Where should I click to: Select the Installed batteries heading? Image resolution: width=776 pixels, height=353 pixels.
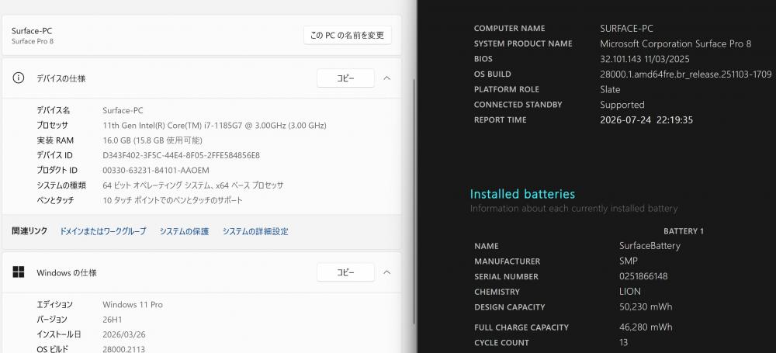tap(522, 194)
